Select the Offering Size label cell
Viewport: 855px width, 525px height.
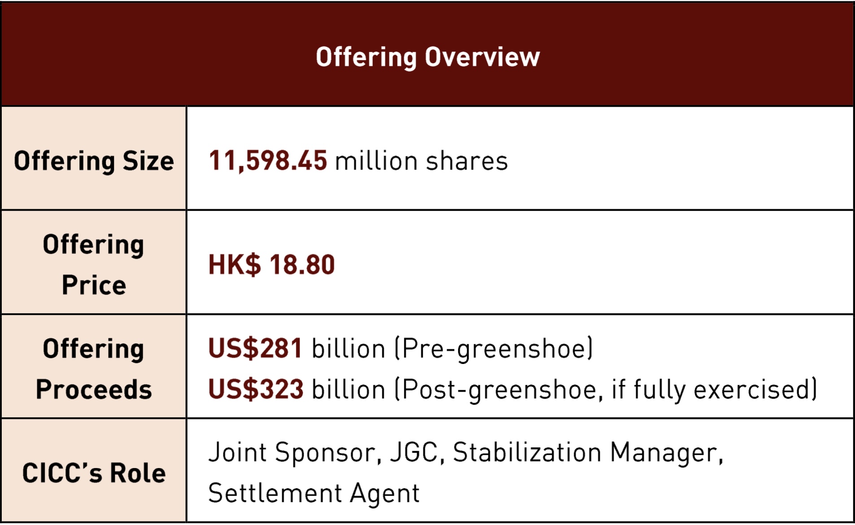tap(94, 158)
